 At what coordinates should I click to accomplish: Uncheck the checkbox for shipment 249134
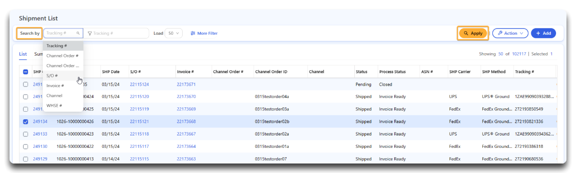(x=26, y=121)
